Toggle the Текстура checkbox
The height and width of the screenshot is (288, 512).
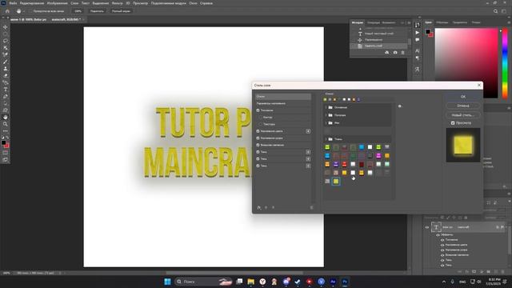coord(261,125)
